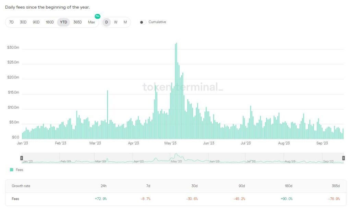Switch to 365D time range
351x210 pixels.
[x=77, y=22]
